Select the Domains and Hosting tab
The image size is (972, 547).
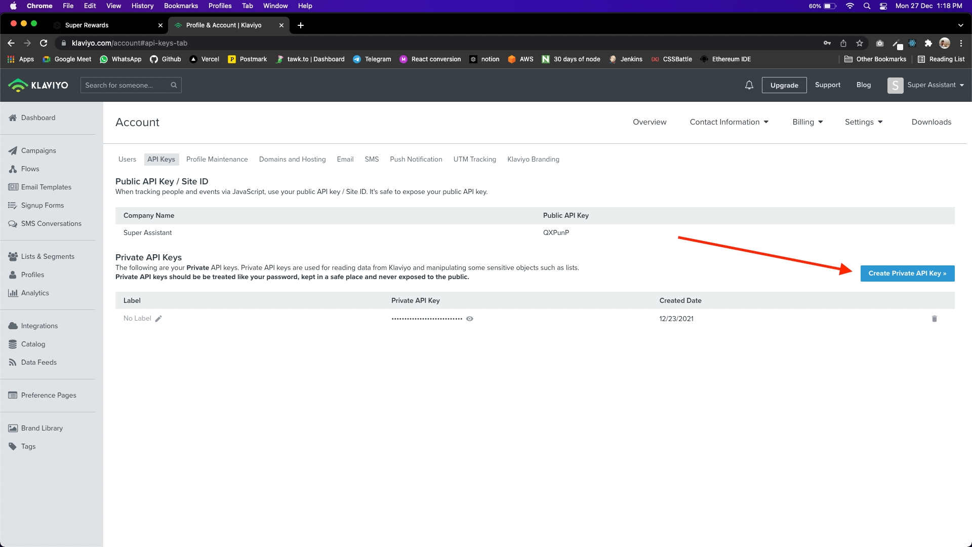coord(292,159)
